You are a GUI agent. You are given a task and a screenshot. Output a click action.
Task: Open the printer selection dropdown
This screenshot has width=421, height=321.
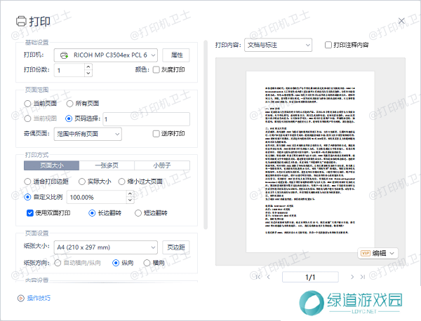tap(106, 55)
